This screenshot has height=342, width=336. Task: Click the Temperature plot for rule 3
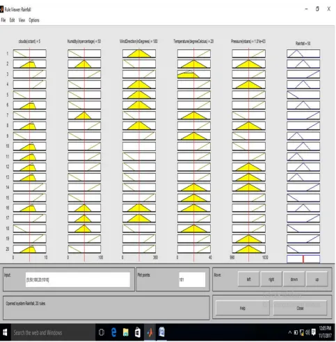tap(194, 74)
